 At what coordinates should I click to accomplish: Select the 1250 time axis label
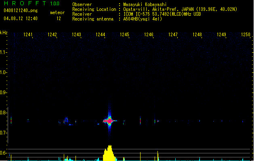click(x=246, y=35)
